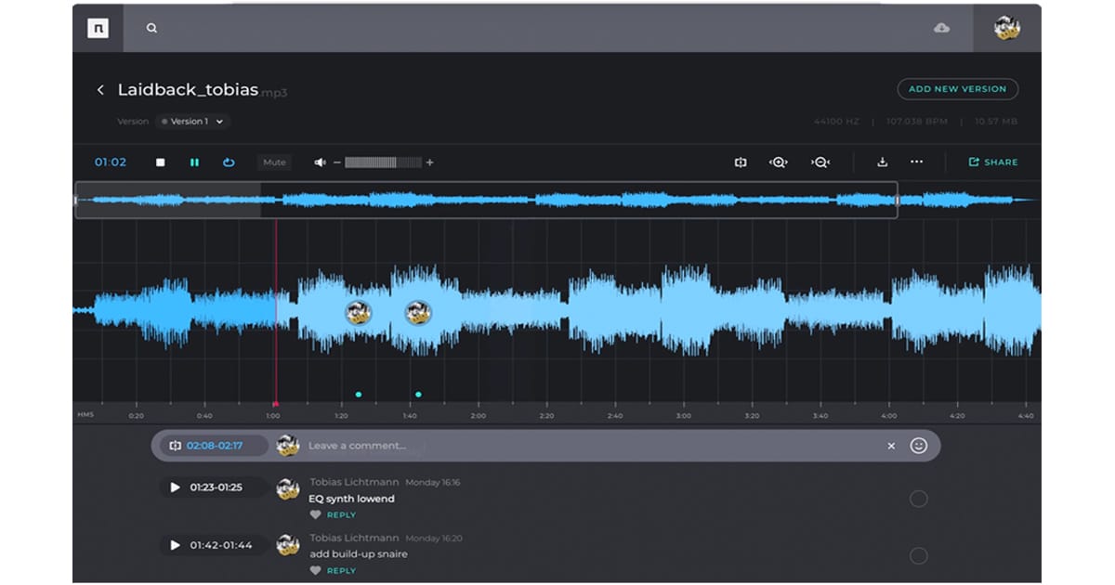Mark EQ synth lowend comment as resolved
This screenshot has height=585, width=1115.
(x=918, y=500)
